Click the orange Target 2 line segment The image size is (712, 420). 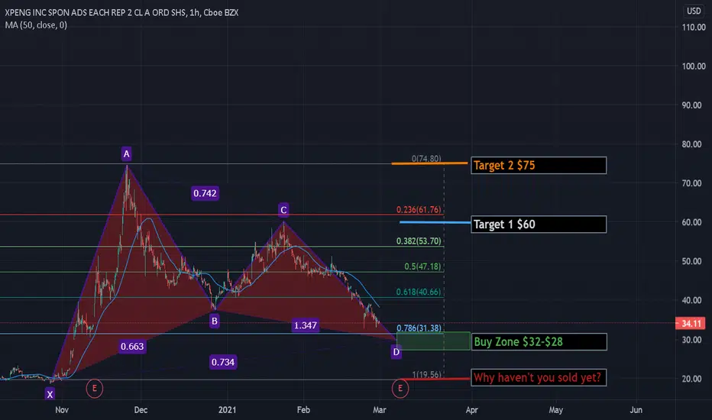[429, 163]
